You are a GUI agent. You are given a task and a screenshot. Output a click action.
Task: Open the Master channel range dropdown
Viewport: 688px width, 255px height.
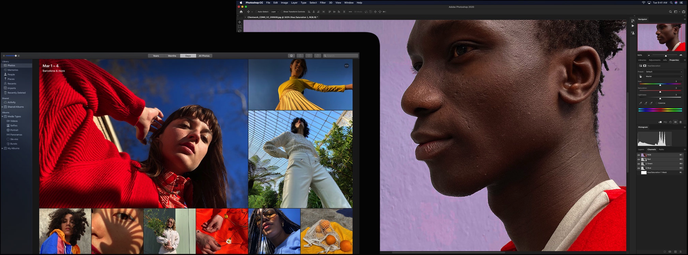click(663, 76)
